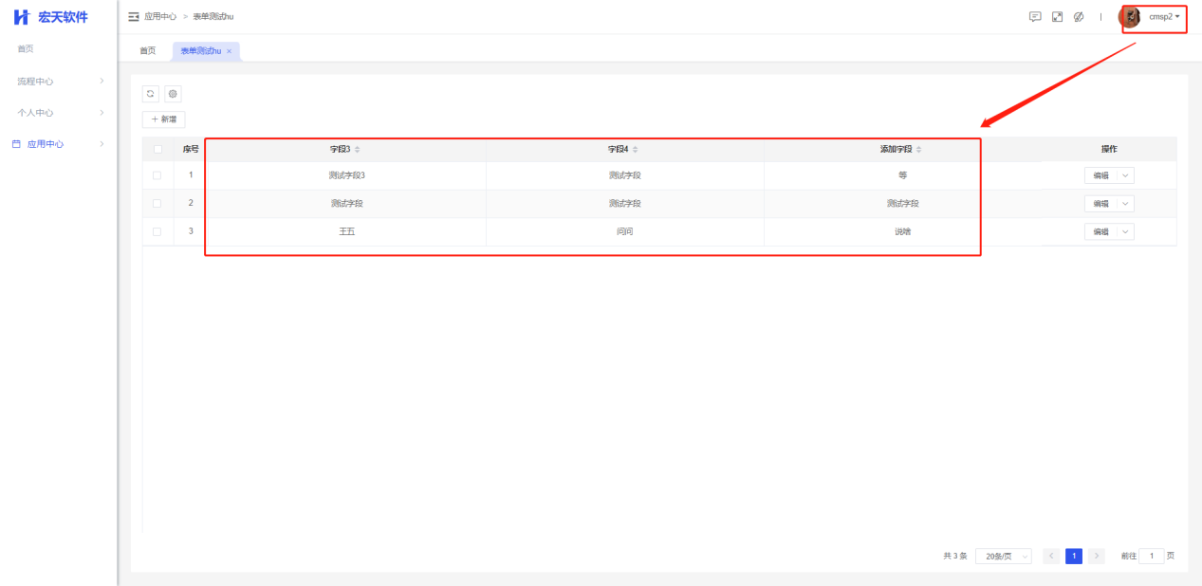Image resolution: width=1202 pixels, height=586 pixels.
Task: Check the checkbox for row 2
Action: (157, 203)
